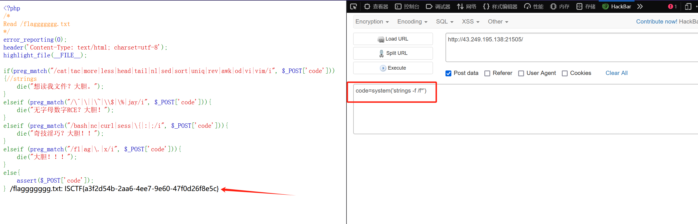Click the assert($_POST['code']) line
This screenshot has height=224, width=698.
click(55, 181)
